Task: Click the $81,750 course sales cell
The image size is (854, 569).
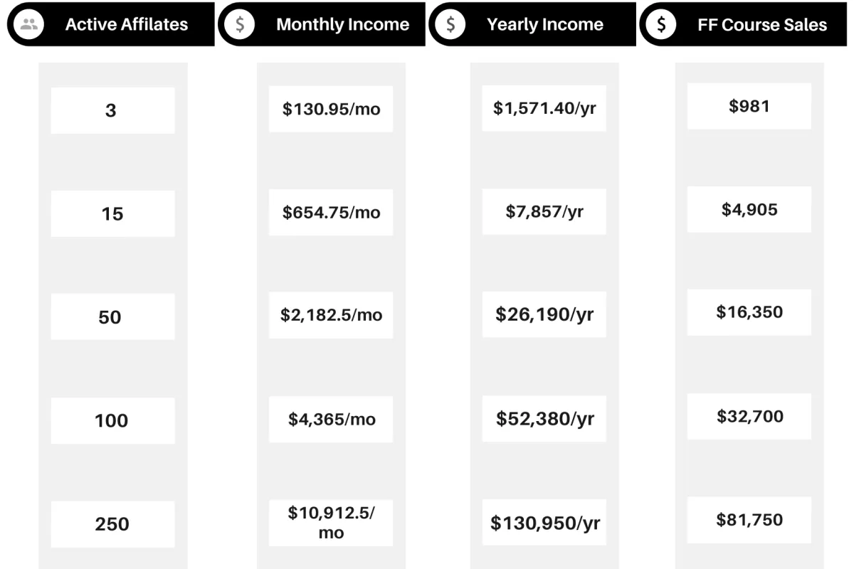Action: click(749, 520)
